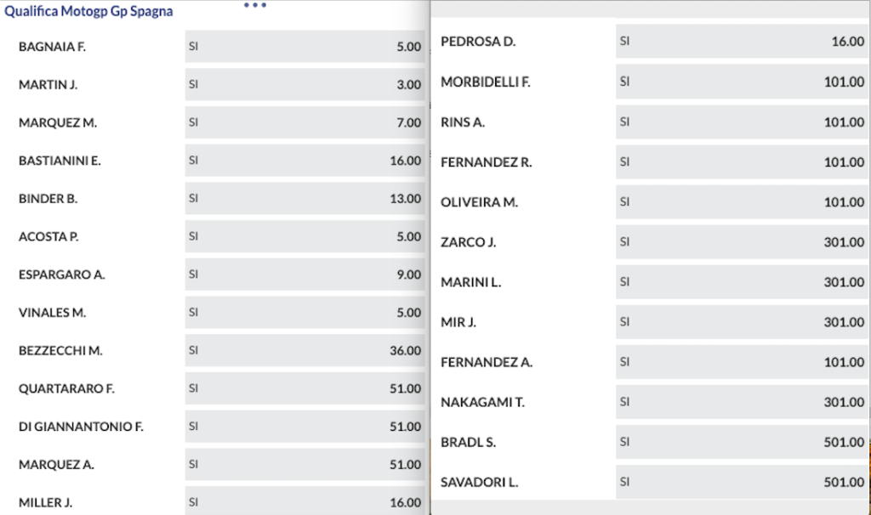This screenshot has width=871, height=515.
Task: Select the SI bet for NAKAGAMI T.
Action: coord(740,402)
